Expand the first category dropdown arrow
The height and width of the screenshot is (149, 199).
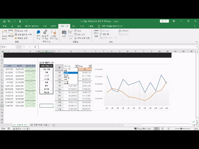(75, 66)
